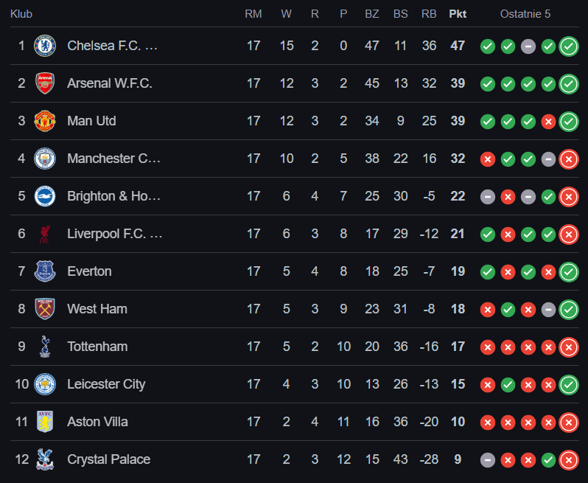This screenshot has height=483, width=588.
Task: Open the West Ham team name link
Action: pyautogui.click(x=97, y=309)
